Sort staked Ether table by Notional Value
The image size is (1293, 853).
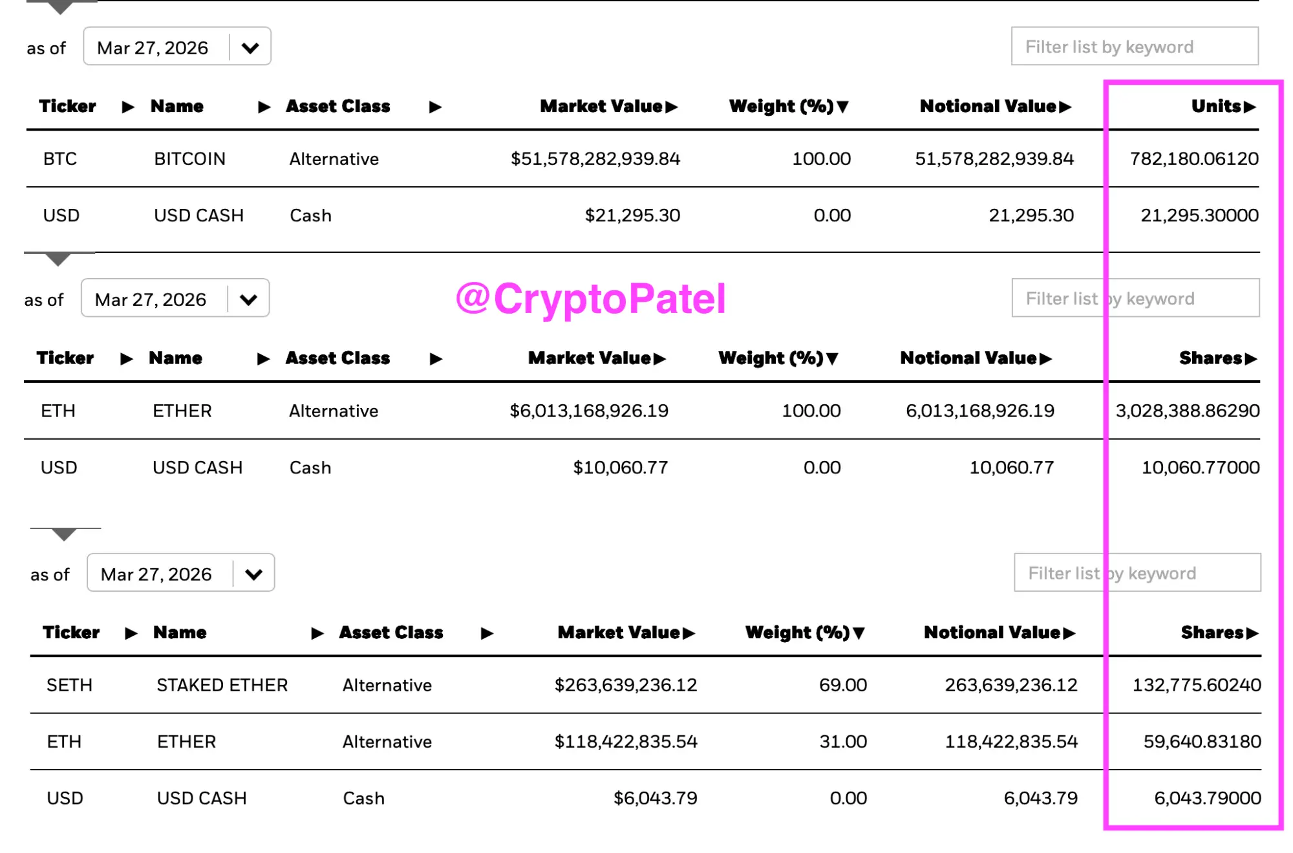tap(999, 632)
